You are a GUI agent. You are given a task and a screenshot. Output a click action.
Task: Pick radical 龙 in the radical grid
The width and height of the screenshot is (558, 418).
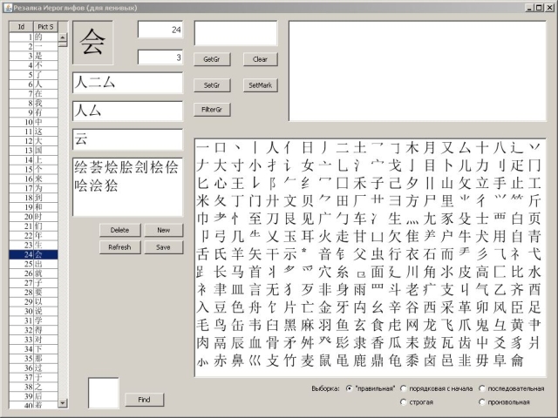click(430, 325)
